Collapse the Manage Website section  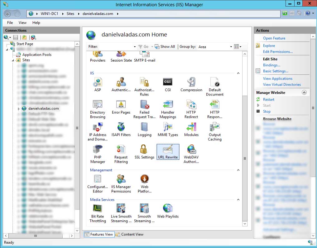pyautogui.click(x=304, y=92)
